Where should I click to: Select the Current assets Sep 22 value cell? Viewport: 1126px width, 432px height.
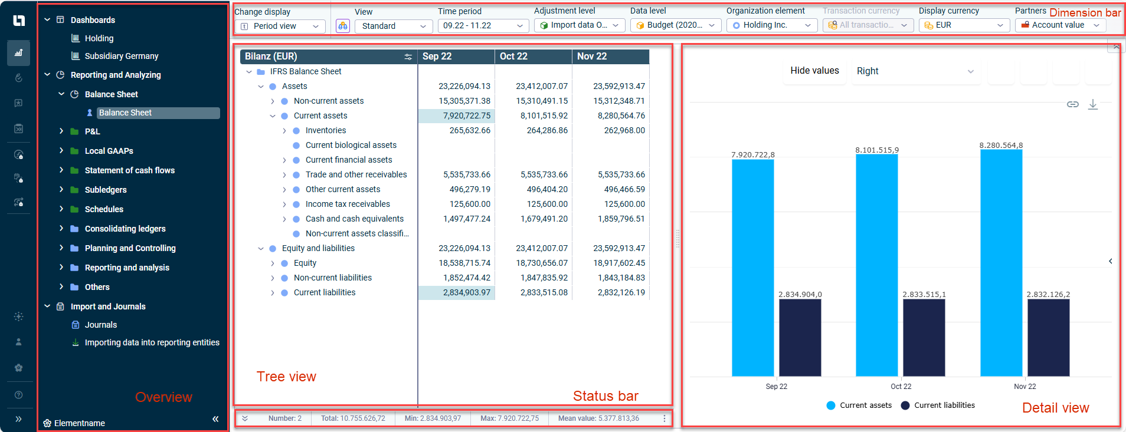click(456, 116)
